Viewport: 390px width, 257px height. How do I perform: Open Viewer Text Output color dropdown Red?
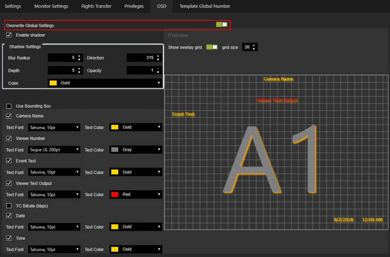coord(136,195)
